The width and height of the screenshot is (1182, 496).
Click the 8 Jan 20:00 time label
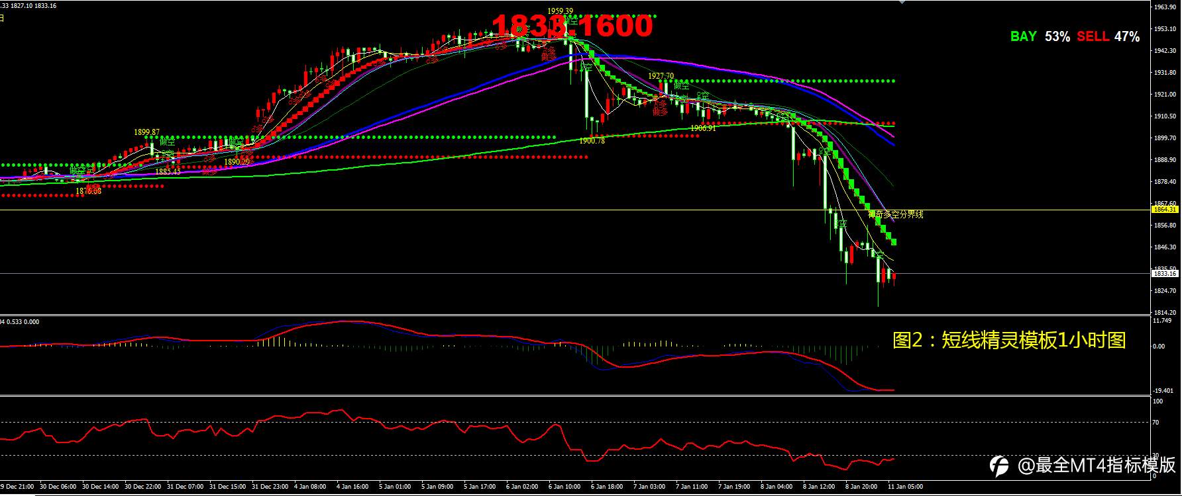[861, 487]
